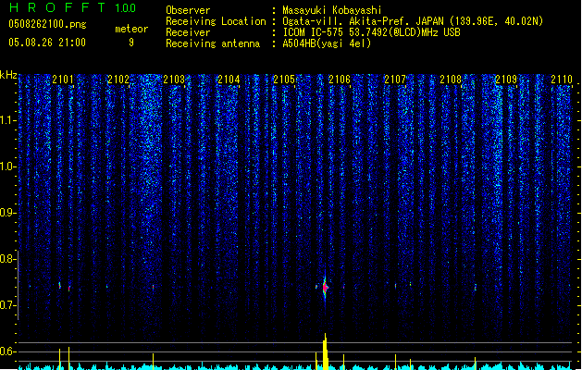Click the 2108 time marker
The height and width of the screenshot is (370, 582).
click(451, 79)
